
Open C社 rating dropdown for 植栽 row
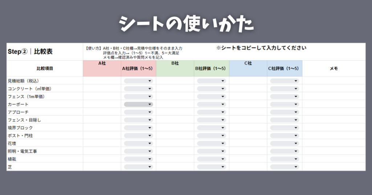[x=284, y=159]
